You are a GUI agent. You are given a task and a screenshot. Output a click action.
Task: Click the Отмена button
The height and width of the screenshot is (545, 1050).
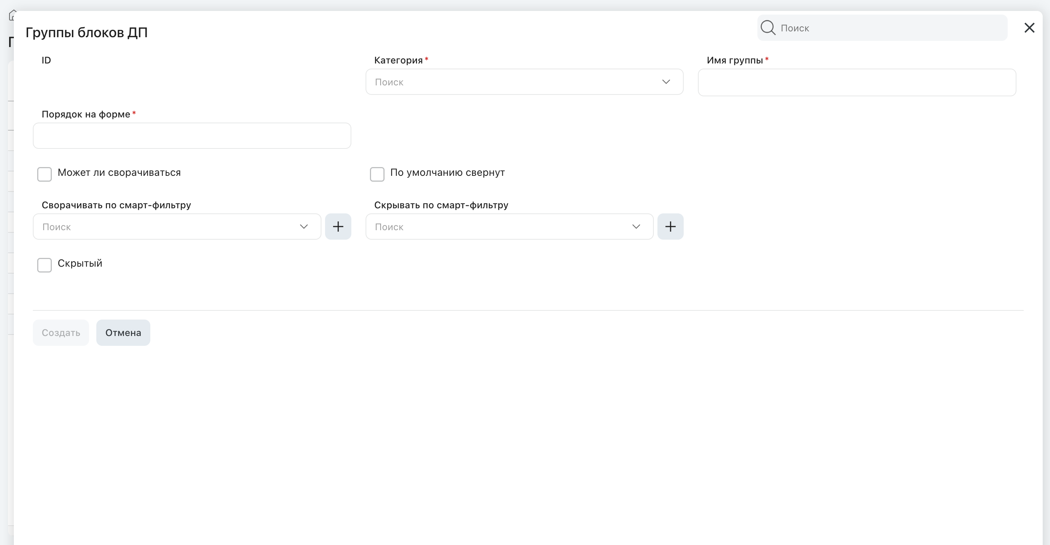coord(123,333)
